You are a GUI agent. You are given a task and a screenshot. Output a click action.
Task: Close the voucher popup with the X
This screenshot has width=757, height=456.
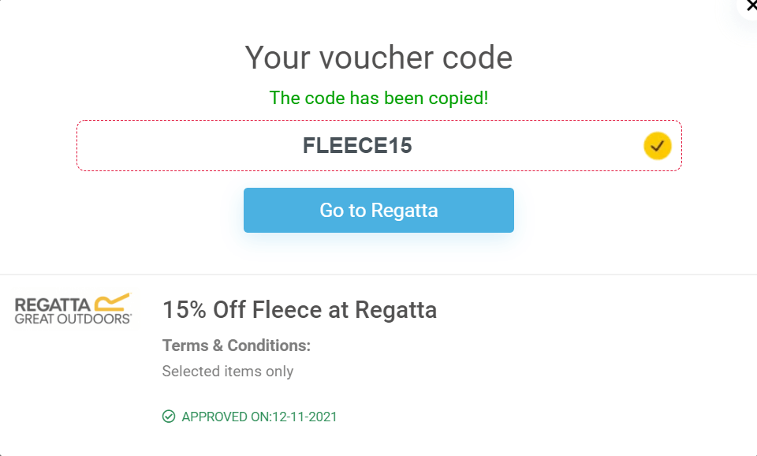[x=751, y=6]
